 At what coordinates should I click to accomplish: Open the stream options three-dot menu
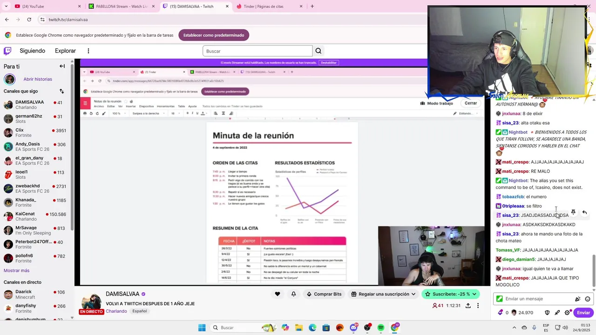point(478,306)
